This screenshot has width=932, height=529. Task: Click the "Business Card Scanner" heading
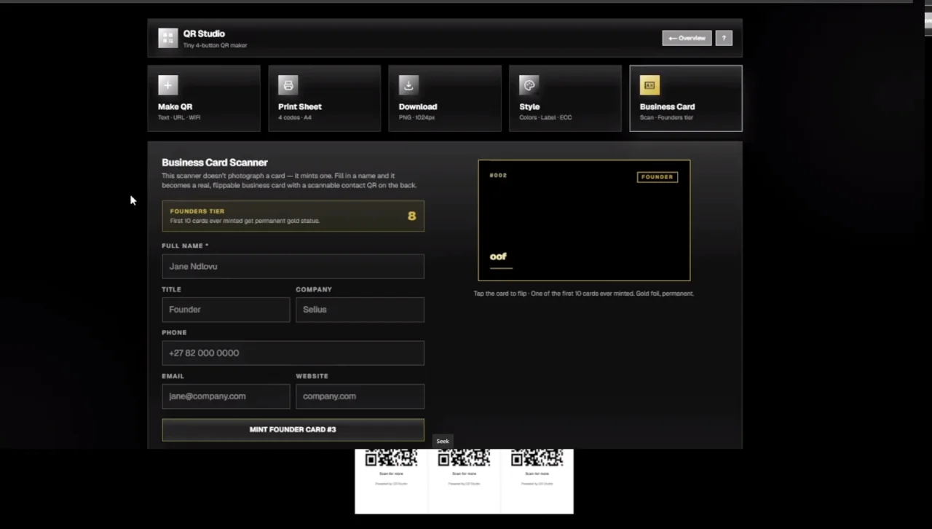(215, 162)
